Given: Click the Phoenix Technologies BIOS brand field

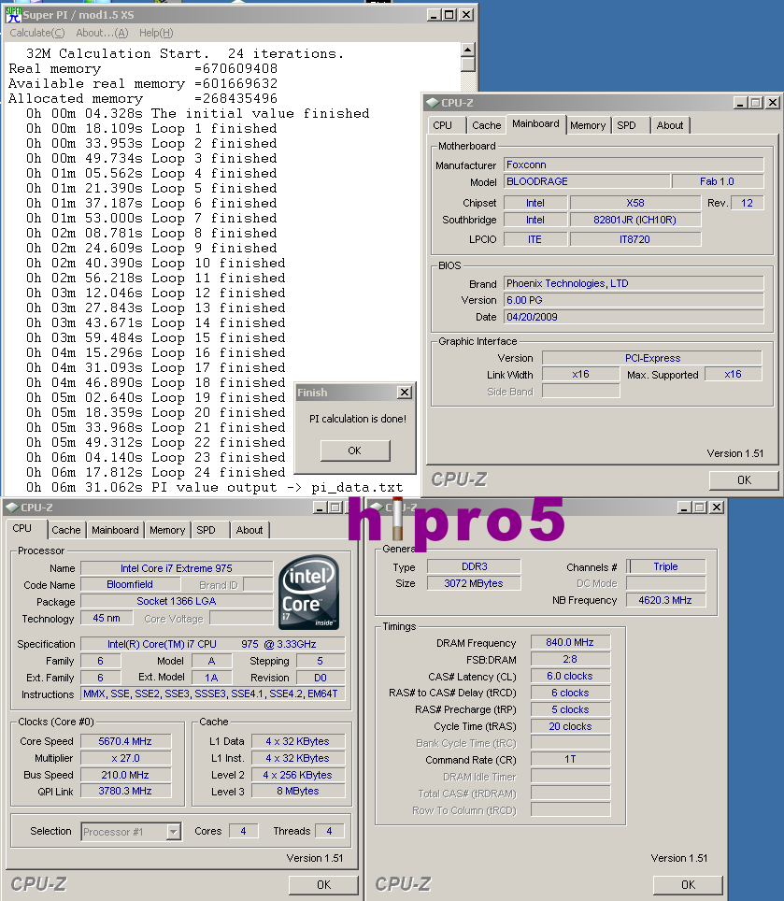Looking at the screenshot, I should 634,283.
